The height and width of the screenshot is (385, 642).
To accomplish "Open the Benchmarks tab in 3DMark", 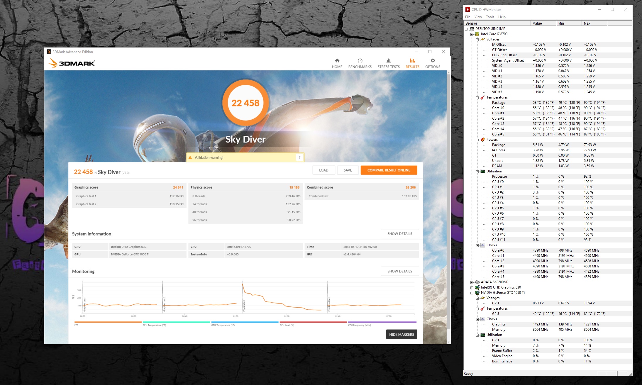I will coord(360,63).
